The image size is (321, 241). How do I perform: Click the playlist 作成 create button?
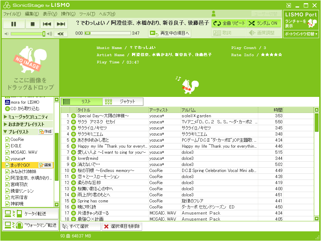46,132
